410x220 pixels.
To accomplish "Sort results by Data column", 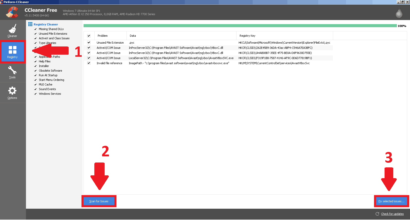I will point(181,36).
